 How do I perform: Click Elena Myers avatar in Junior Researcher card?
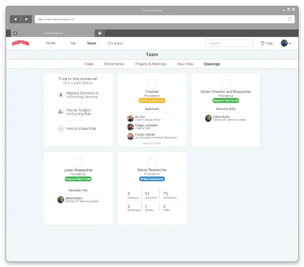point(61,200)
